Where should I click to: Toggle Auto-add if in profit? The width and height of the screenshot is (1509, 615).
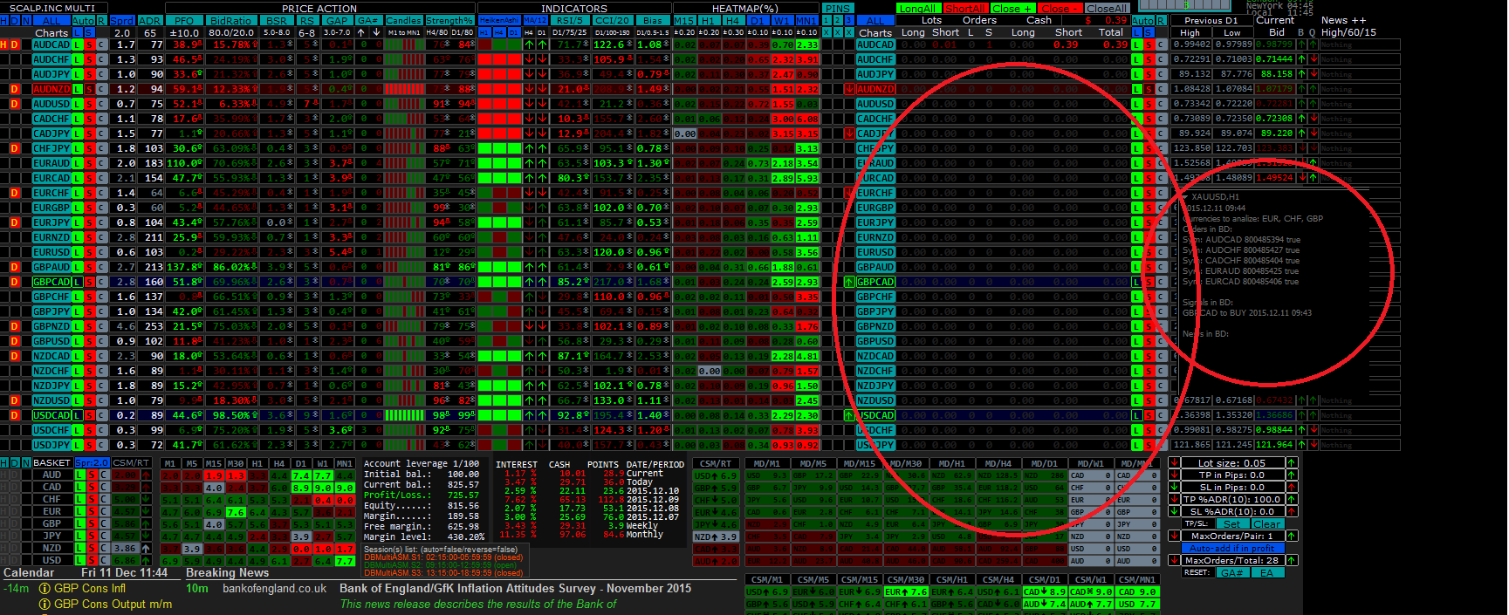[1232, 549]
